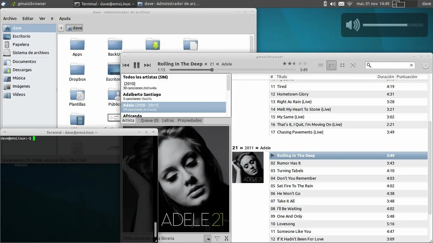Click the volume level overlay bar
Image resolution: width=433 pixels, height=243 pixels.
tap(393, 25)
